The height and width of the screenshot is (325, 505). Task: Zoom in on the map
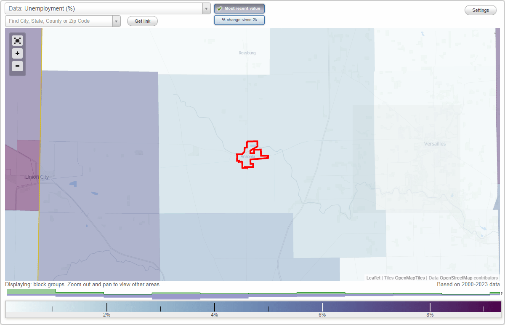click(17, 53)
